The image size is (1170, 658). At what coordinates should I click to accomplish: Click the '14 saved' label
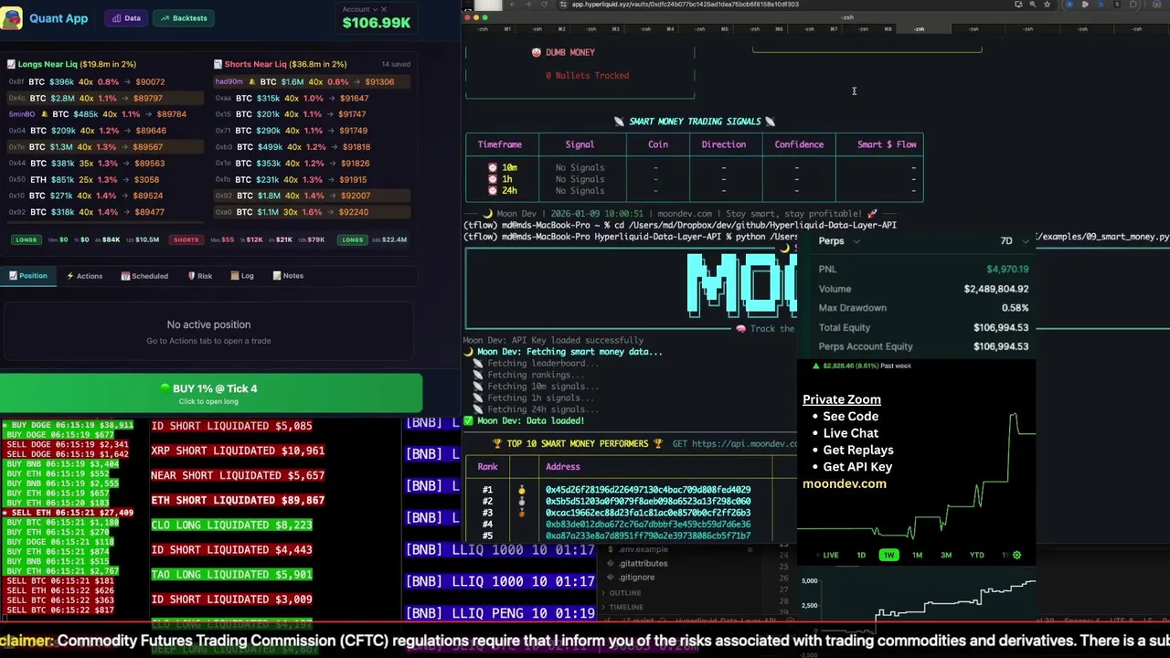click(x=396, y=64)
